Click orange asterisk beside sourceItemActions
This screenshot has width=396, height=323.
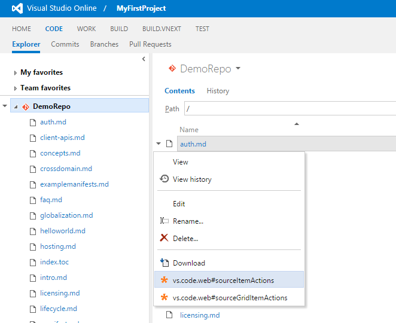tap(164, 279)
